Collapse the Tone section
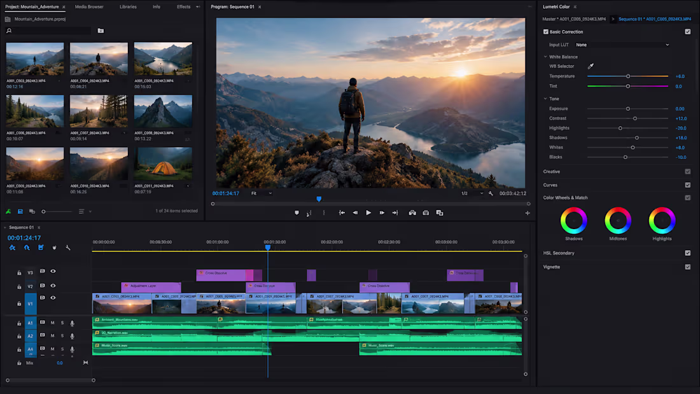 (545, 99)
